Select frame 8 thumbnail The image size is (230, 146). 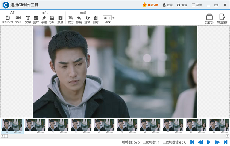[x=196, y=125]
